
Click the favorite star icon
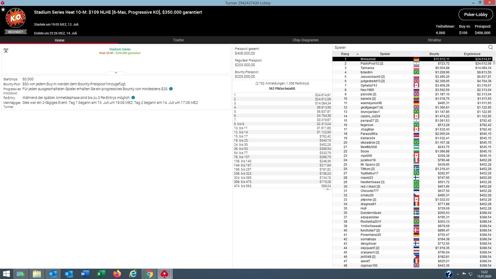point(3,10)
